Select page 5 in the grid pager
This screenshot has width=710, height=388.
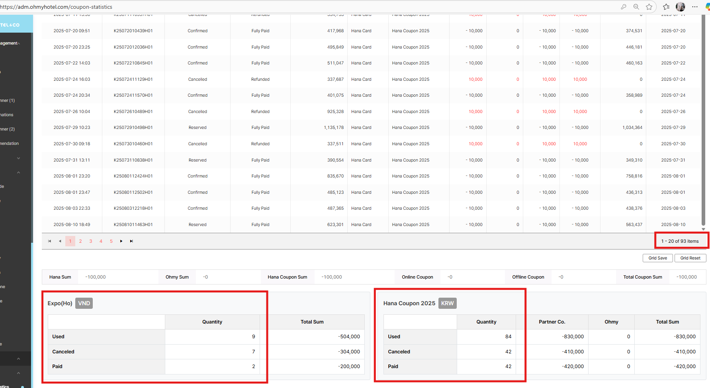111,241
